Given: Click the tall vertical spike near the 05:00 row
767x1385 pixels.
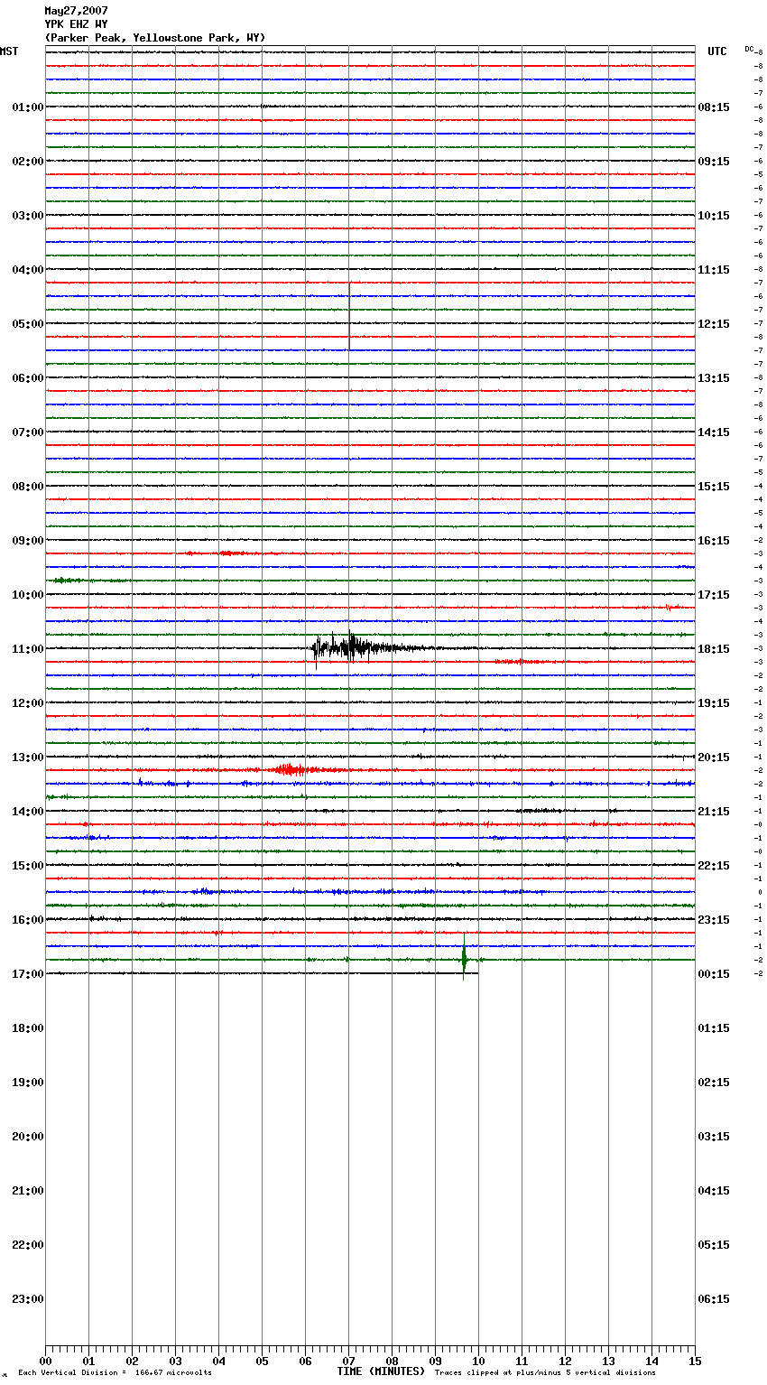Looking at the screenshot, I should (x=349, y=316).
